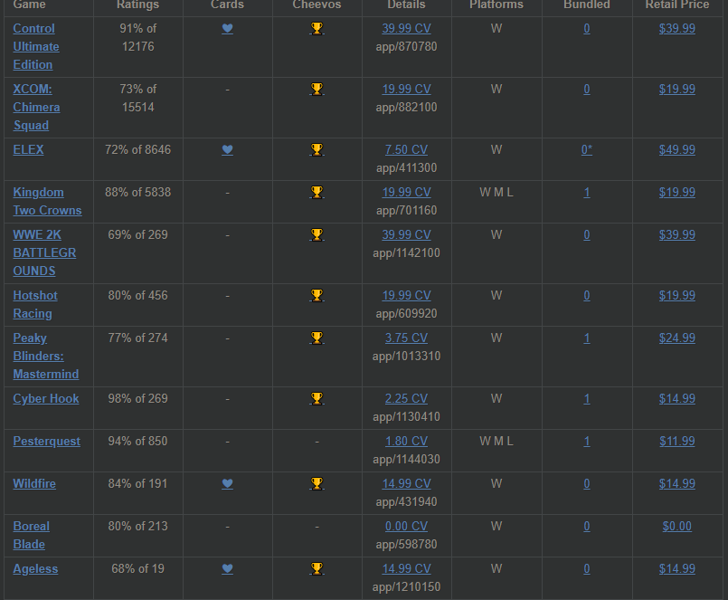Click the WWE 2K BATTLEGROUNDS trophy icon
The height and width of the screenshot is (600, 728).
click(x=317, y=234)
